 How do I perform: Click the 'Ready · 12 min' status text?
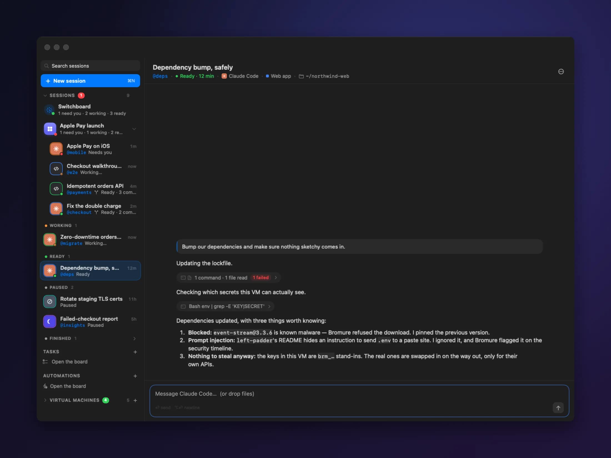coord(197,76)
